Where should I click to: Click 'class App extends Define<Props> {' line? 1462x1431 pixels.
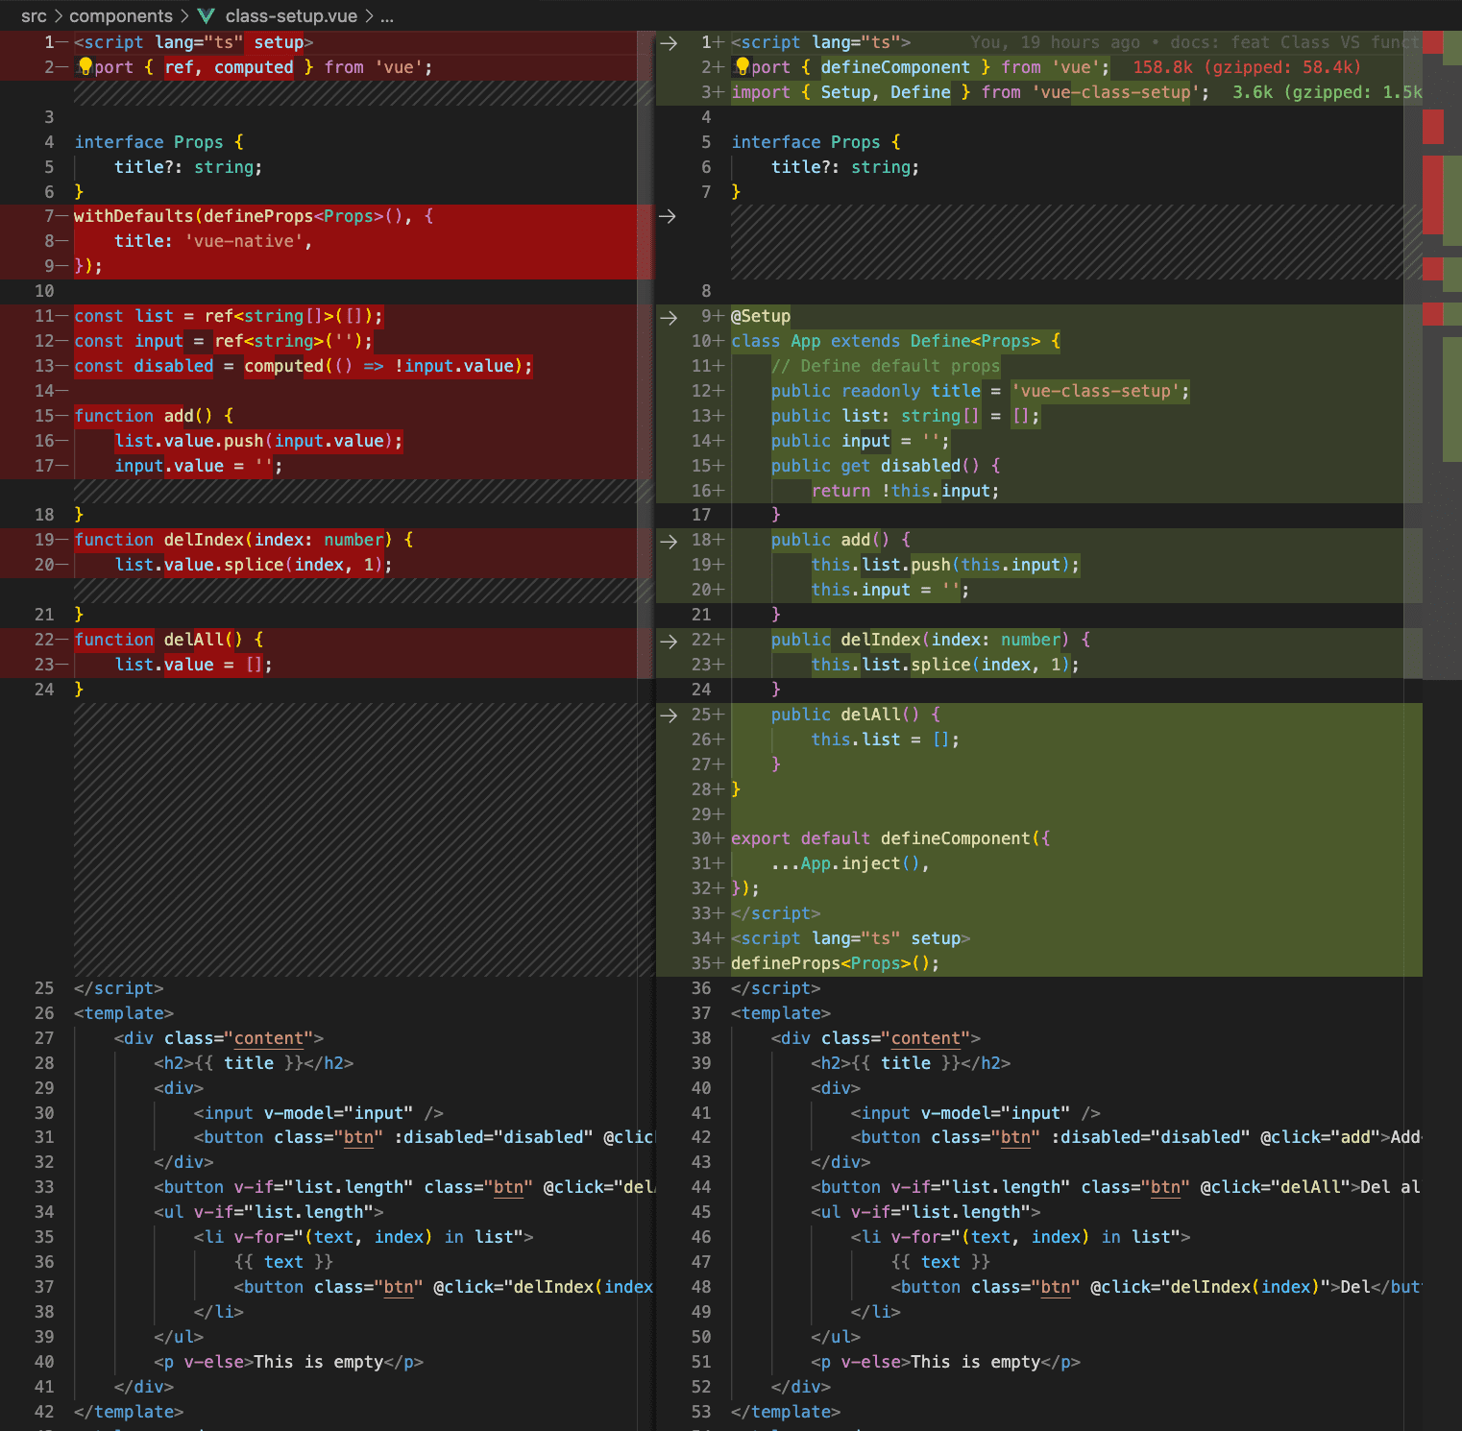point(896,341)
